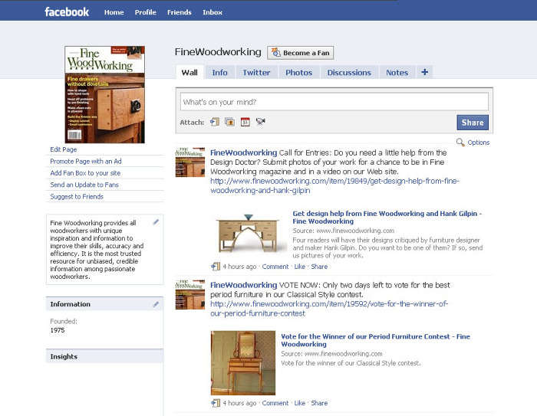Image resolution: width=537 pixels, height=416 pixels.
Task: Open Profile in top navigation
Action: coord(146,12)
